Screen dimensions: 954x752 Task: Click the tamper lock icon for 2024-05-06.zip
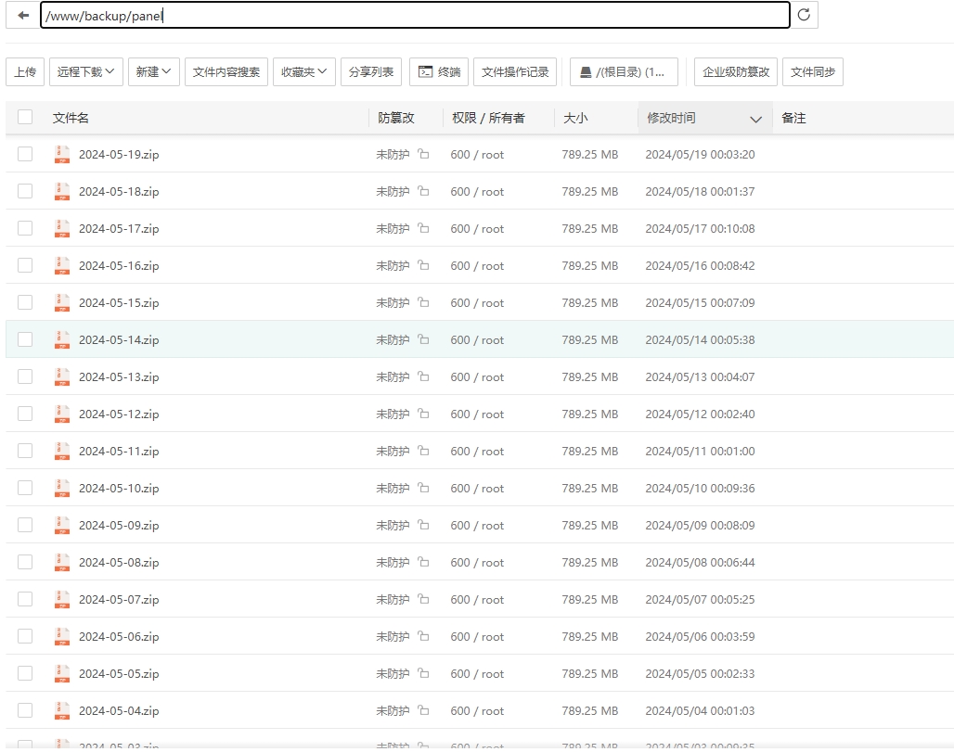coord(423,636)
